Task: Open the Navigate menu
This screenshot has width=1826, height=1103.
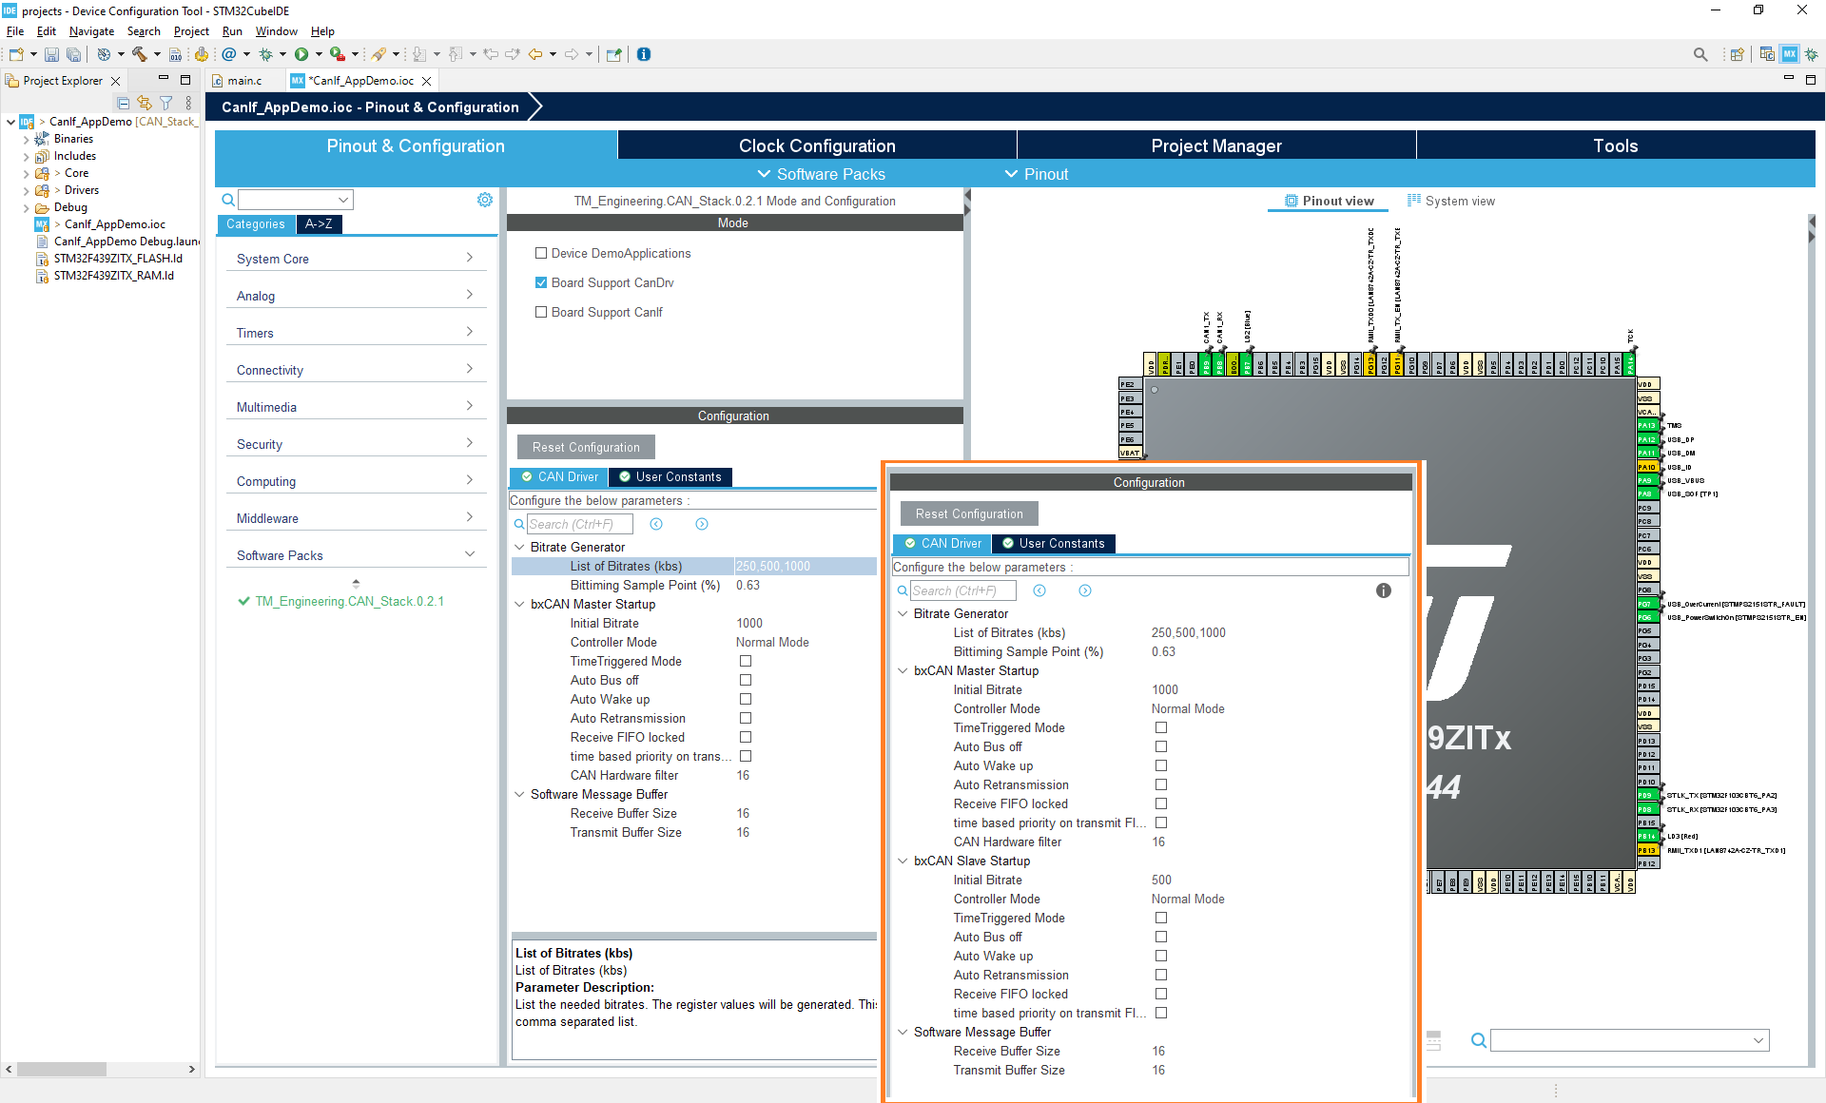Action: (91, 31)
